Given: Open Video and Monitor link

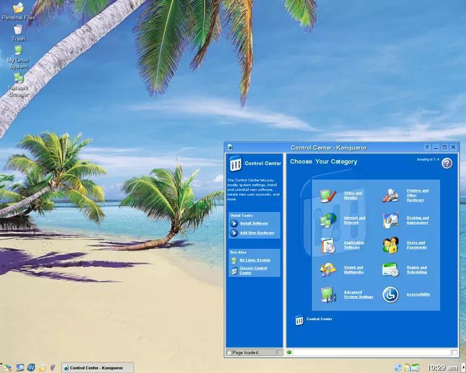Looking at the screenshot, I should tap(353, 195).
